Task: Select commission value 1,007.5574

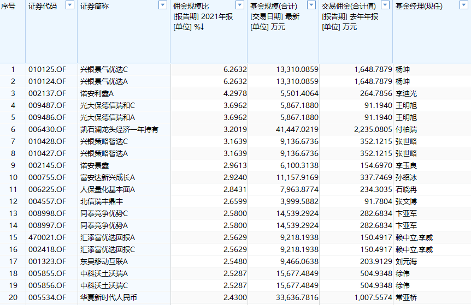Action: pos(373,297)
